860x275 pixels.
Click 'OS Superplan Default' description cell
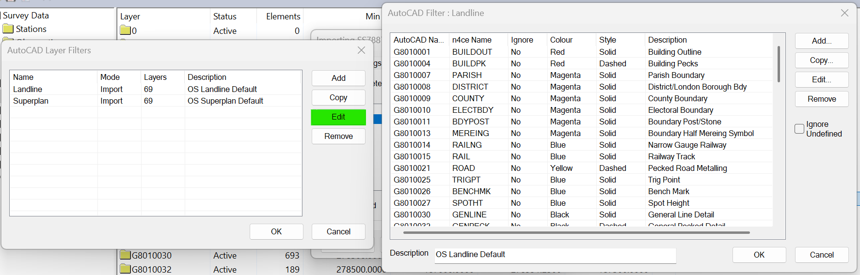[x=225, y=101]
